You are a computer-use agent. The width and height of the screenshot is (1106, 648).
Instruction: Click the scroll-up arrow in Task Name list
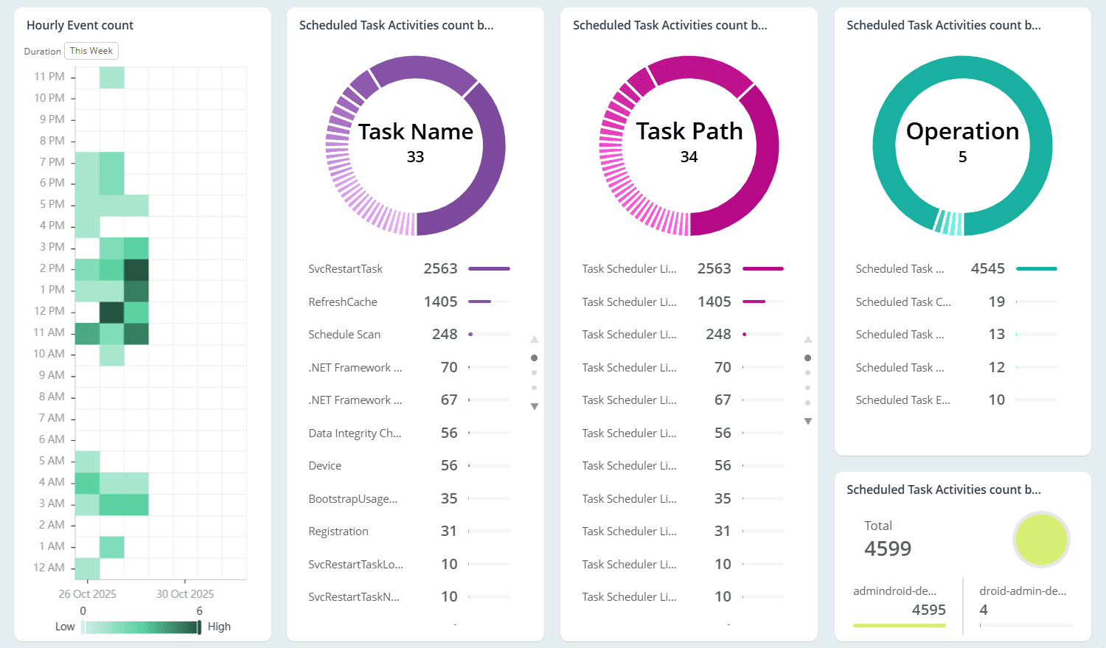(x=534, y=338)
